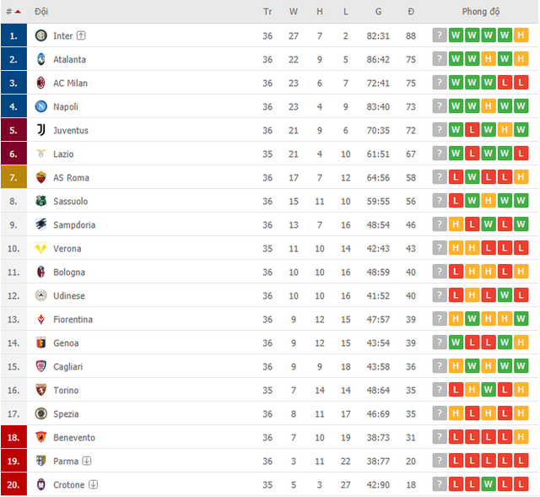Click the promotion arrow icon beside Inter

81,35
